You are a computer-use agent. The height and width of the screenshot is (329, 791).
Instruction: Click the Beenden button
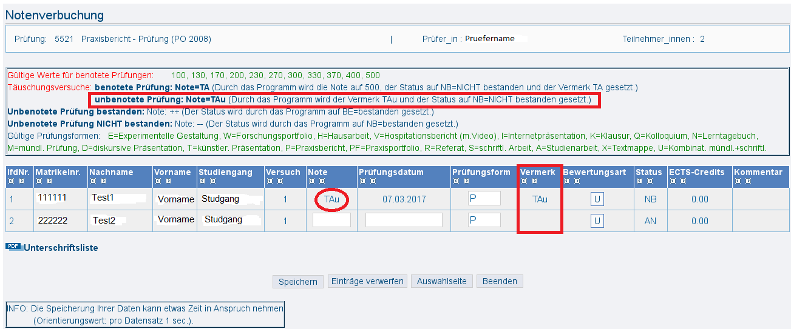[500, 281]
